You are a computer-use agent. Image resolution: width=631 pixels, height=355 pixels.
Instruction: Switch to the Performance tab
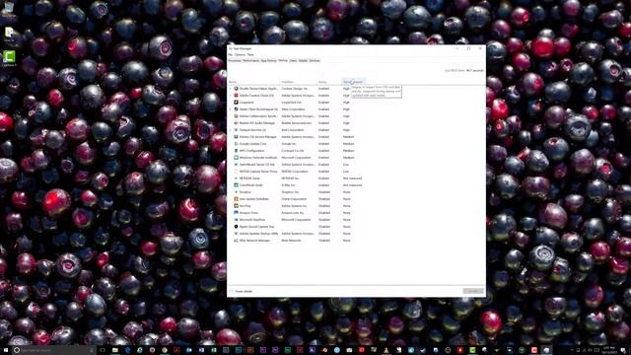[x=250, y=61]
